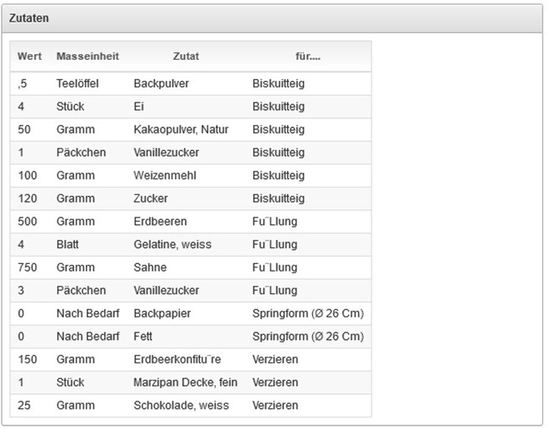Select the Backpulver ingredient row

pyautogui.click(x=161, y=83)
